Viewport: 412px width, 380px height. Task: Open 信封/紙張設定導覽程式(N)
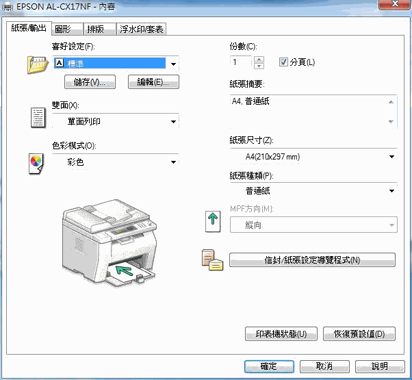[x=312, y=260]
